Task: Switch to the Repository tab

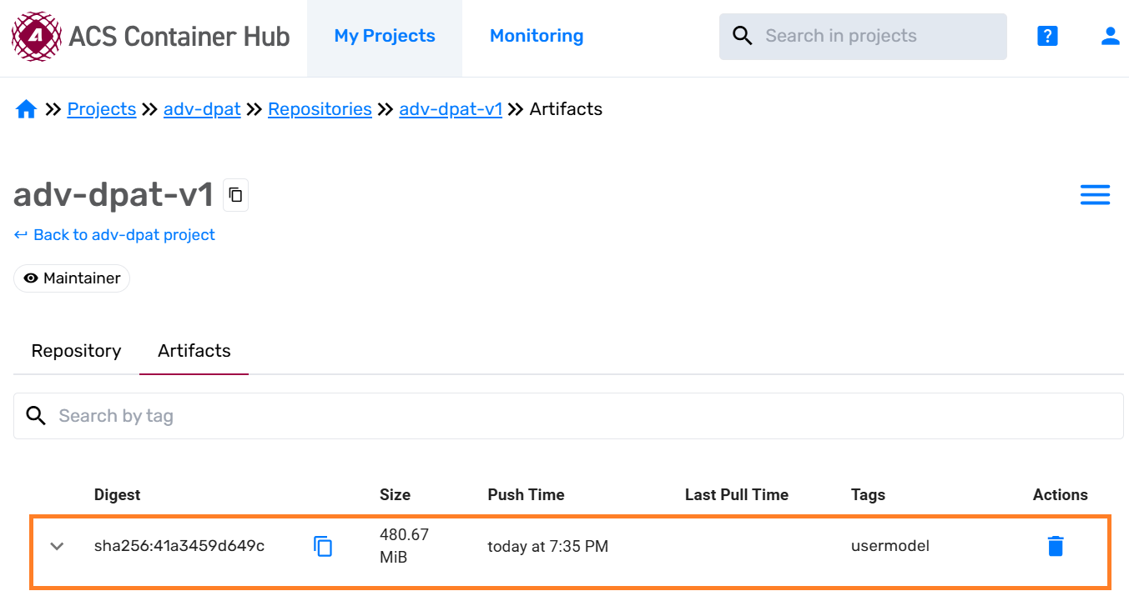Action: tap(76, 351)
